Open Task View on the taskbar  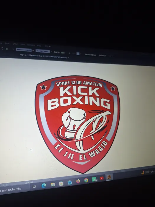(34, 187)
